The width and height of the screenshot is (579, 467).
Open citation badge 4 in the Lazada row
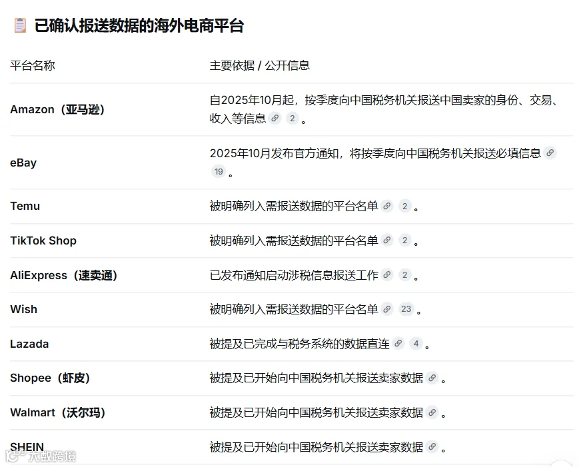point(416,343)
